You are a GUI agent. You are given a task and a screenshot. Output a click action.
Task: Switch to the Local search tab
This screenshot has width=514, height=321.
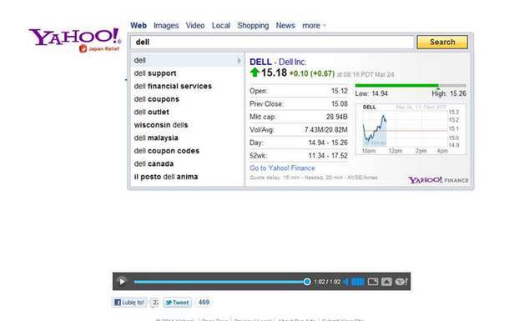pyautogui.click(x=221, y=26)
